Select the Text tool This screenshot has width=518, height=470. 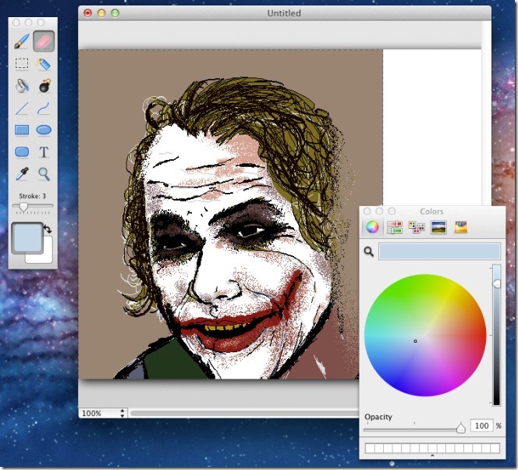[44, 152]
